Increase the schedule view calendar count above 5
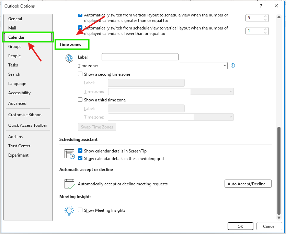Screen dimensions: 286x234 [265, 16]
